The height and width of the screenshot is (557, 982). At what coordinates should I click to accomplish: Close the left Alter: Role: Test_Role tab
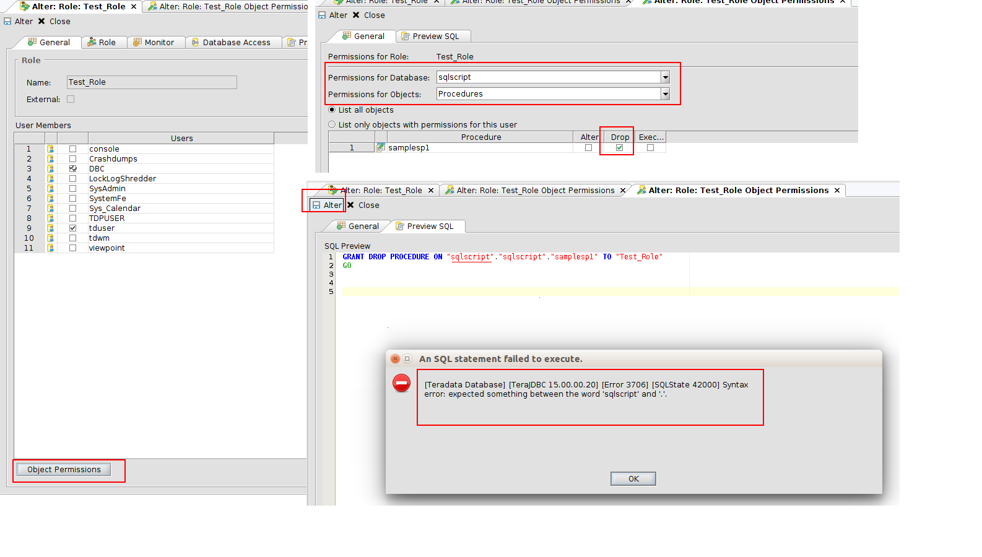pos(133,7)
